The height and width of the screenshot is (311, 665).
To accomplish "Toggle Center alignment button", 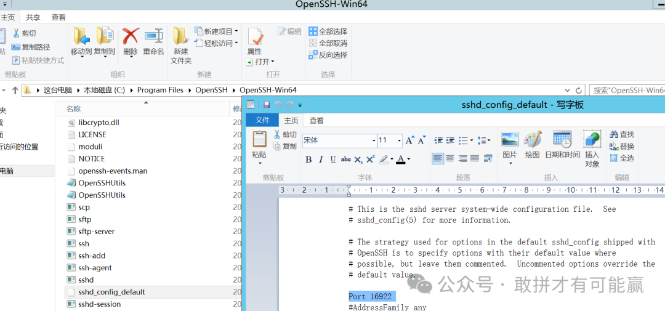I will tap(450, 159).
